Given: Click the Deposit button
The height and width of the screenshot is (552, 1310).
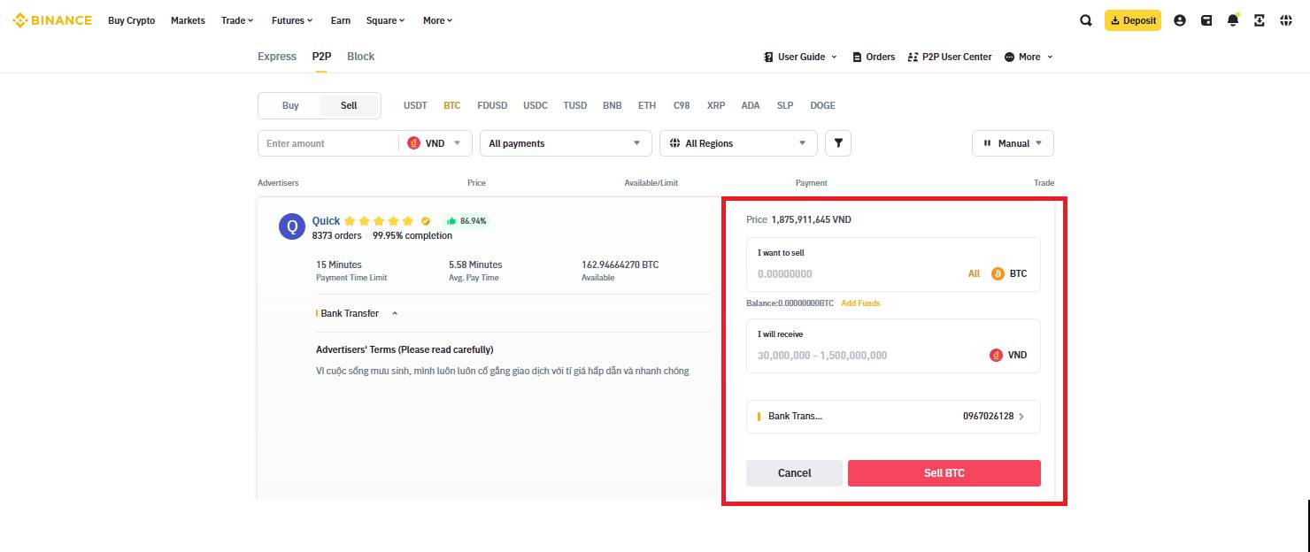Looking at the screenshot, I should [1133, 20].
